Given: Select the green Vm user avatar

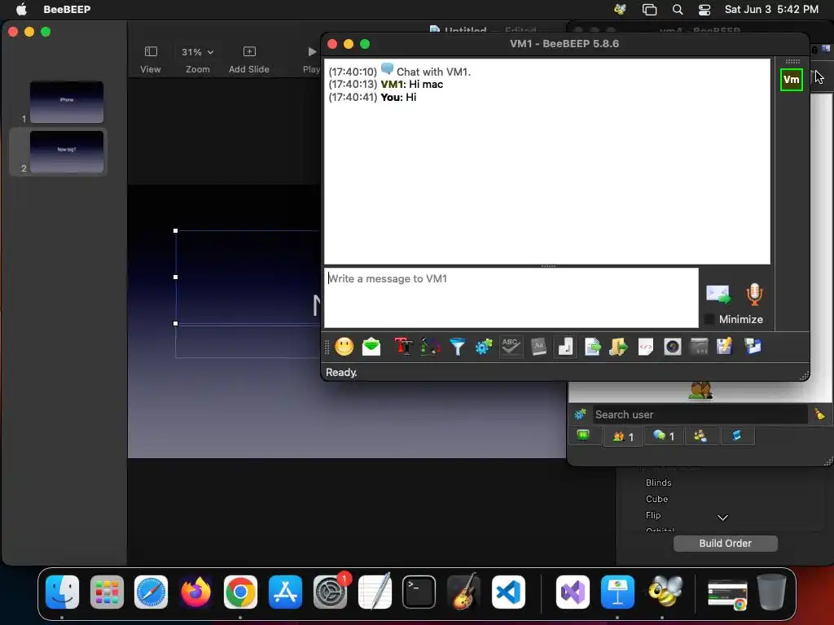Looking at the screenshot, I should (x=791, y=80).
